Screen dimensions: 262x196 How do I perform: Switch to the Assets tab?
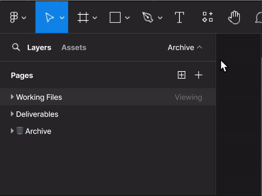click(x=74, y=48)
